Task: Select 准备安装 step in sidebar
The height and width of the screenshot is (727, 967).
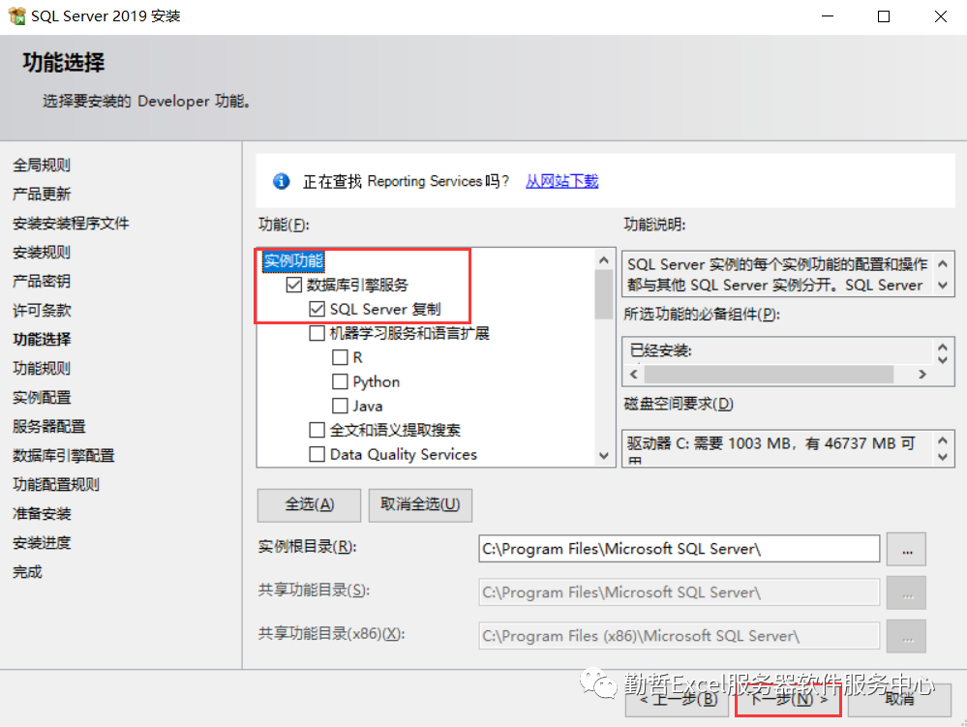Action: pyautogui.click(x=42, y=513)
